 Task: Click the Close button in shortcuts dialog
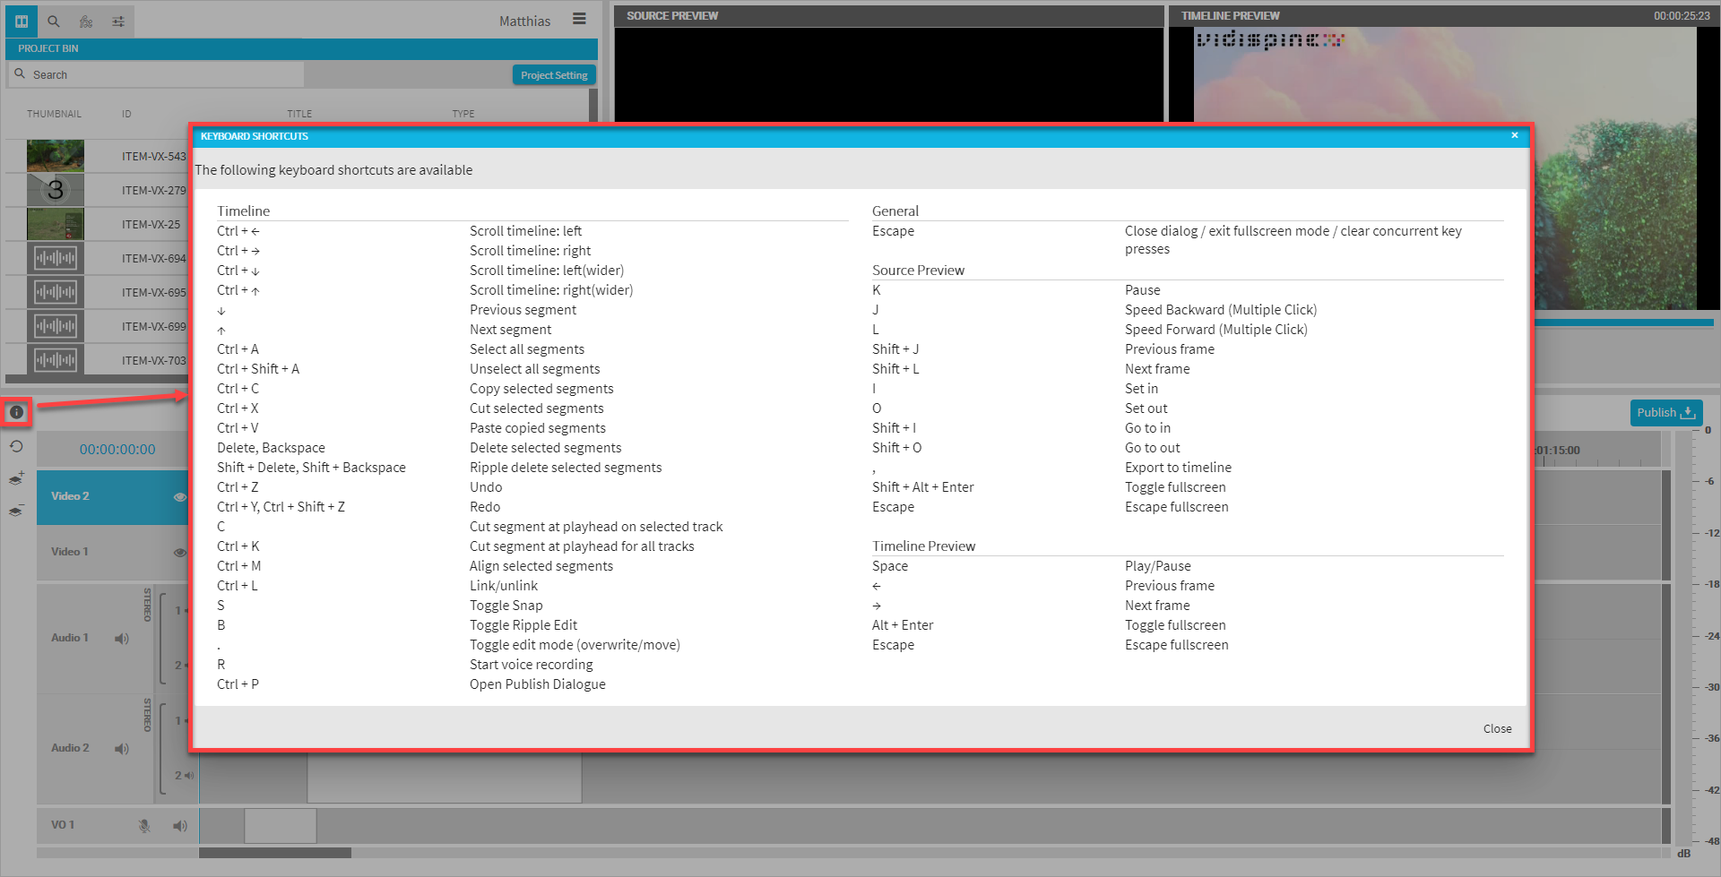click(x=1497, y=729)
